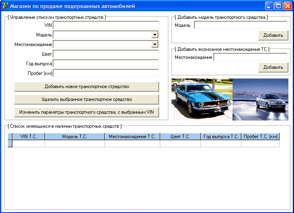Image resolution: width=294 pixels, height=213 pixels.
Task: Click Добавить новое транспортное стредство button
Action: (87, 86)
